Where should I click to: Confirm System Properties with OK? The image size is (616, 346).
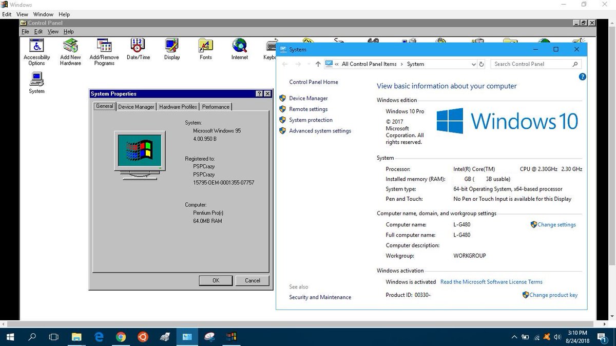(216, 280)
